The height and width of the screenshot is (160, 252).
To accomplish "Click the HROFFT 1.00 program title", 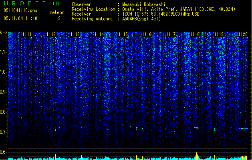I will (32, 3).
